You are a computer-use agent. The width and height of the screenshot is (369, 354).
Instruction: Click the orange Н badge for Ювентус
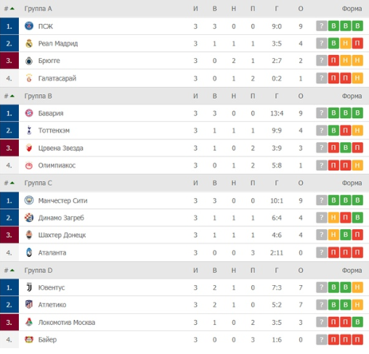[x=357, y=287]
